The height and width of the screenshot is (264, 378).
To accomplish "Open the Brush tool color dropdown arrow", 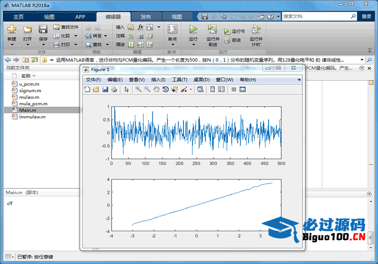I will click(x=191, y=90).
